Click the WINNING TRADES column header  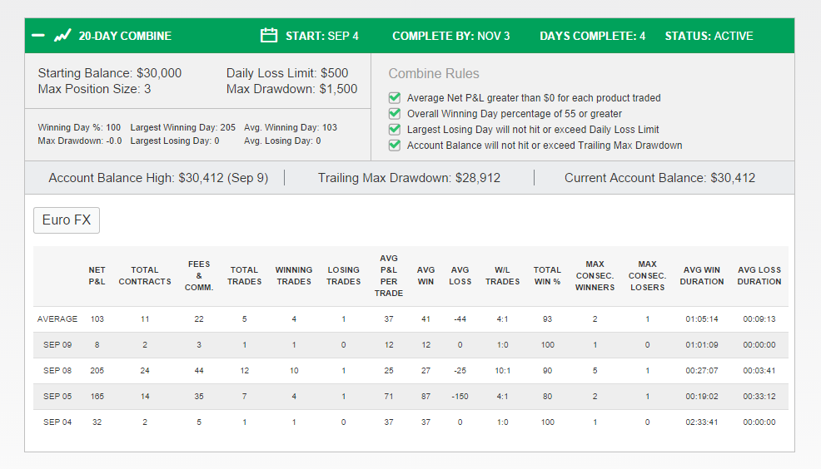click(294, 275)
